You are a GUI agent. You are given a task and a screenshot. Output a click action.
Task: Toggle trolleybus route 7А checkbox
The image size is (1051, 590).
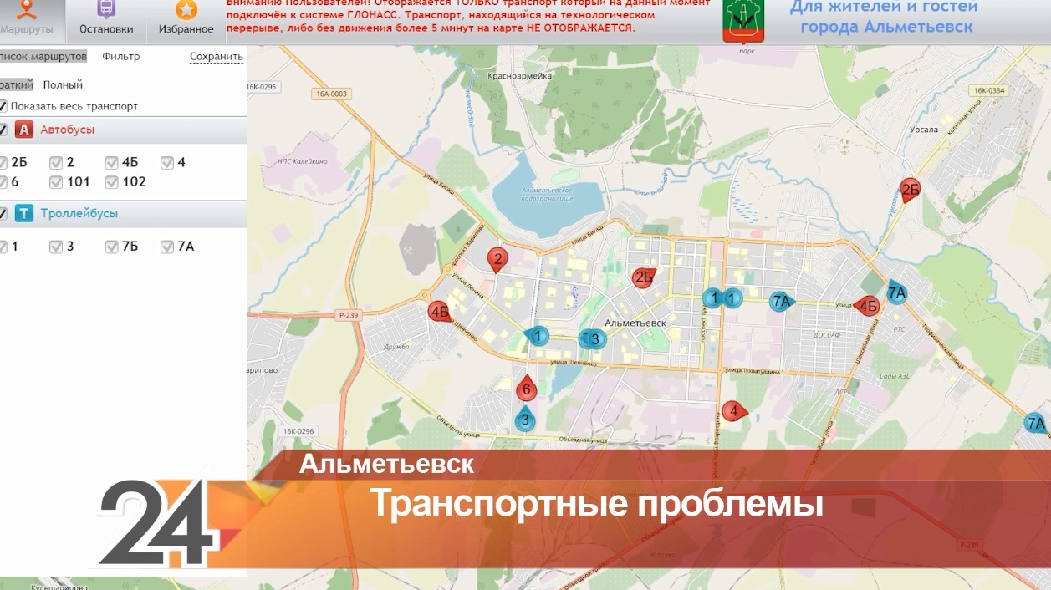[x=167, y=247]
